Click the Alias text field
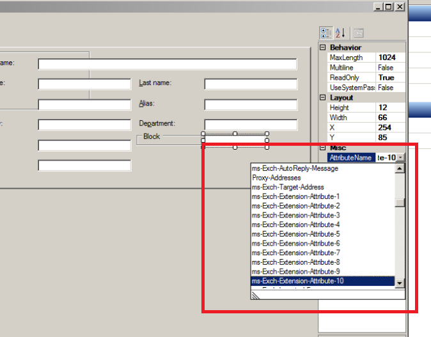 pyautogui.click(x=251, y=105)
